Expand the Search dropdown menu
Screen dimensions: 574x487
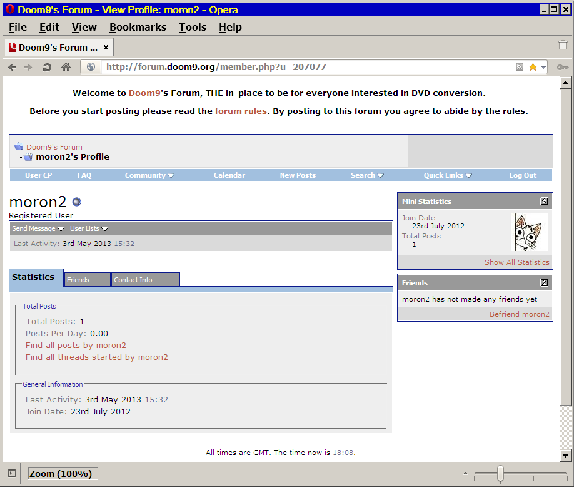click(x=367, y=175)
